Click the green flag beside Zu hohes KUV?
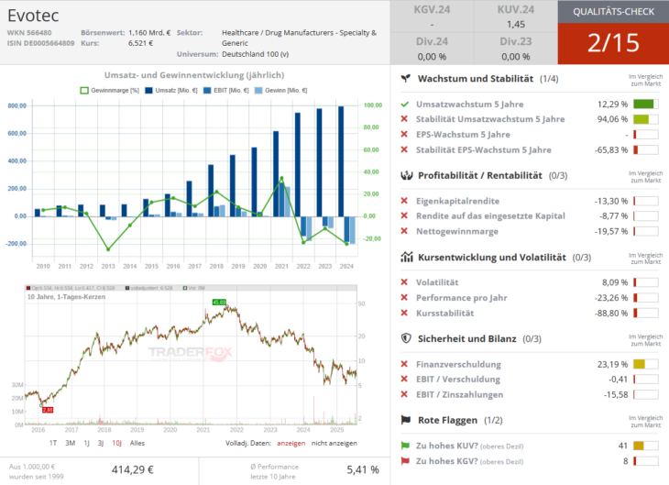Screen dimensions: 669x485 [405, 446]
